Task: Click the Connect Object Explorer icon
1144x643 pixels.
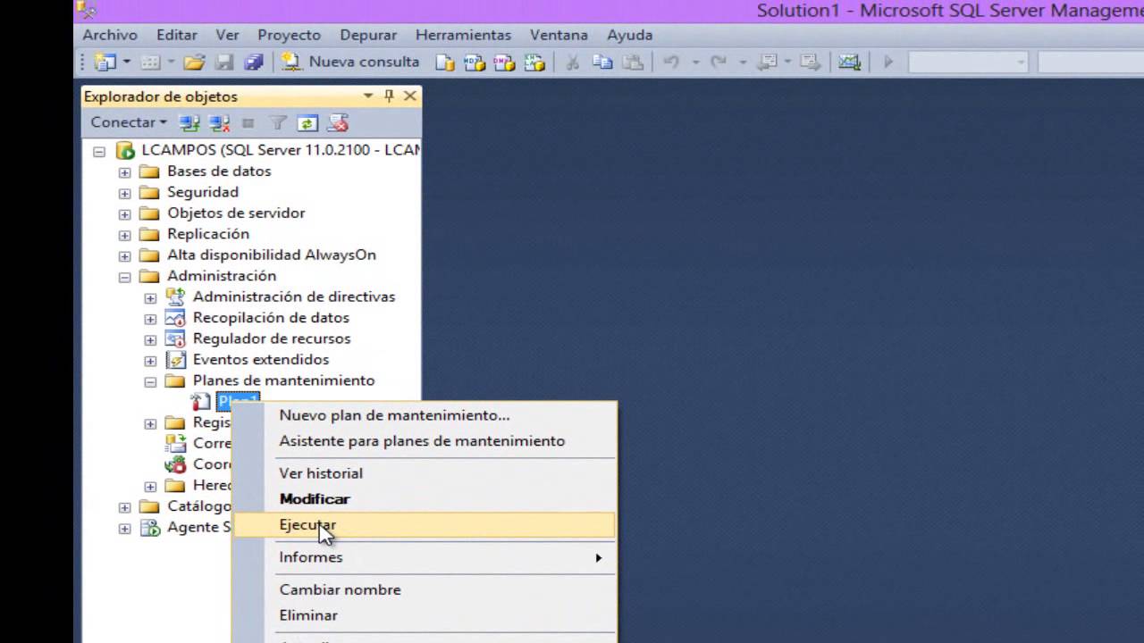Action: point(189,123)
